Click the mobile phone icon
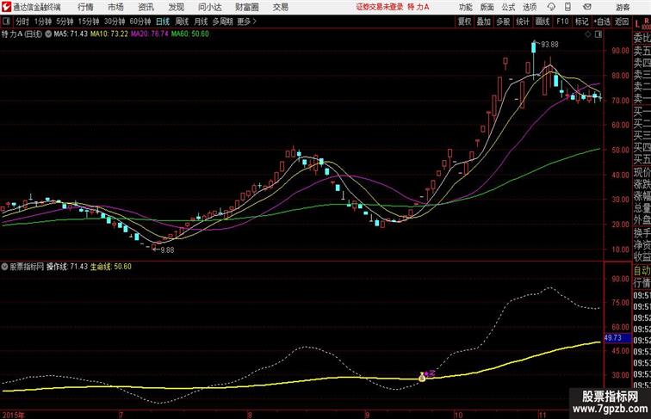The width and height of the screenshot is (651, 419). pyautogui.click(x=567, y=7)
